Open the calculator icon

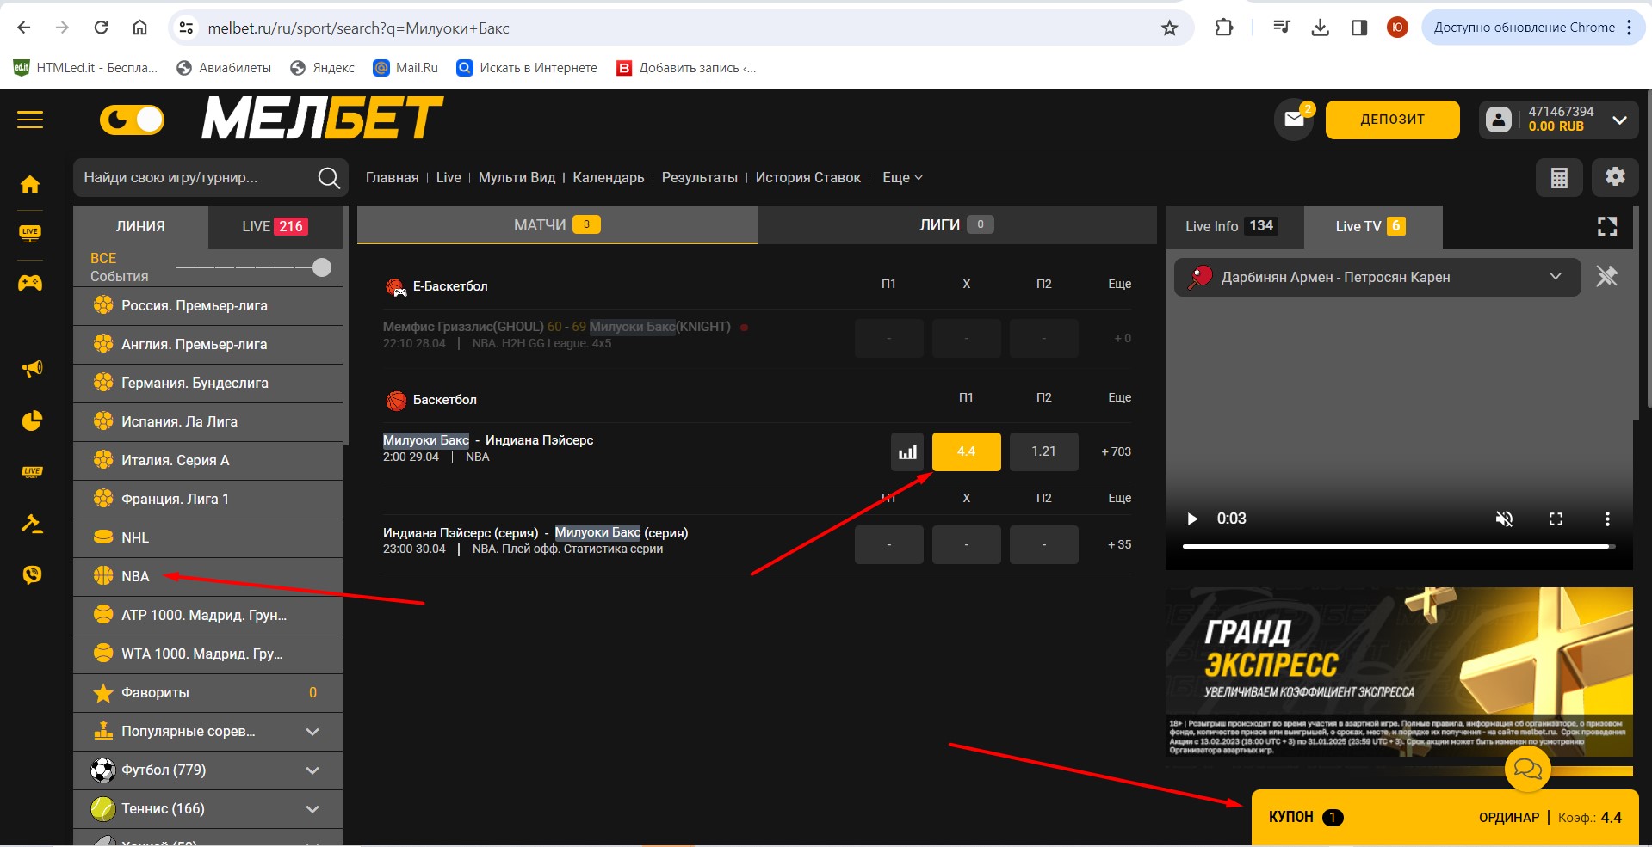tap(1559, 178)
